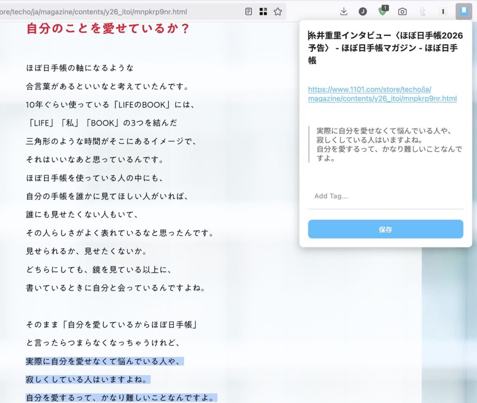Click the line 書いているときに自分と会っているんですよね。
This screenshot has width=477, height=403.
coord(116,288)
